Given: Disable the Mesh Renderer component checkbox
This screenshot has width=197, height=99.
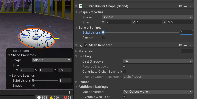Looking at the screenshot, I should pyautogui.click(x=86, y=45).
